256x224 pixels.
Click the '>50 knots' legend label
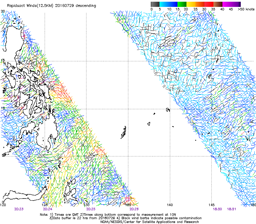[x=246, y=9]
